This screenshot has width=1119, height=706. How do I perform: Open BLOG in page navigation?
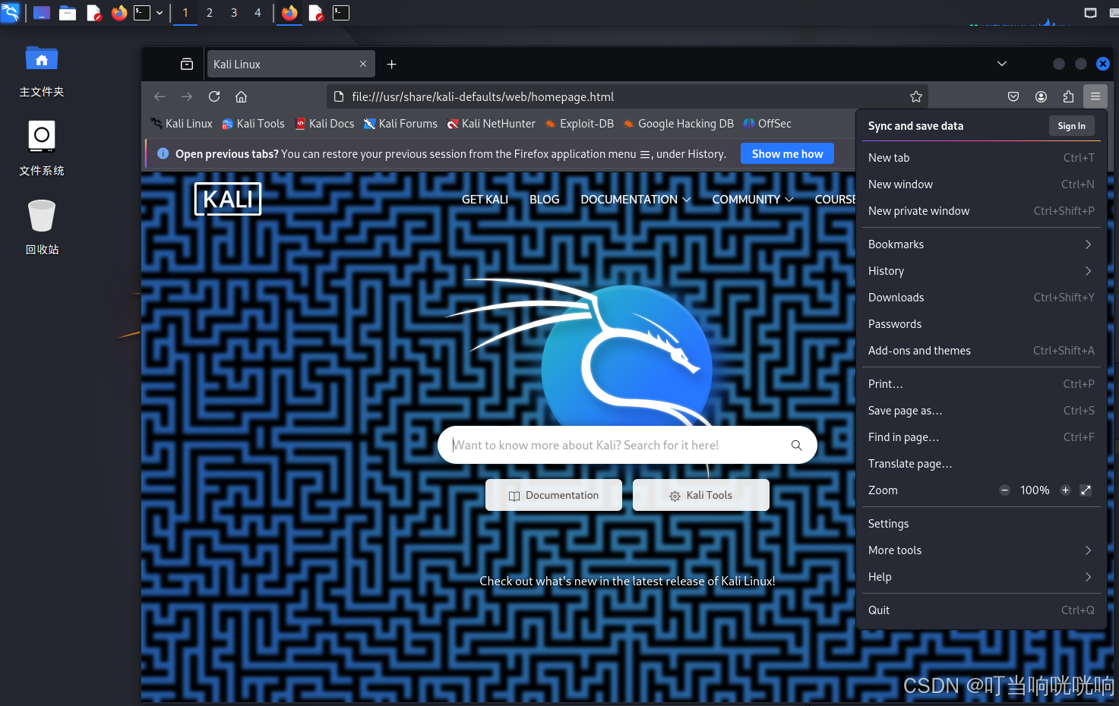(544, 200)
